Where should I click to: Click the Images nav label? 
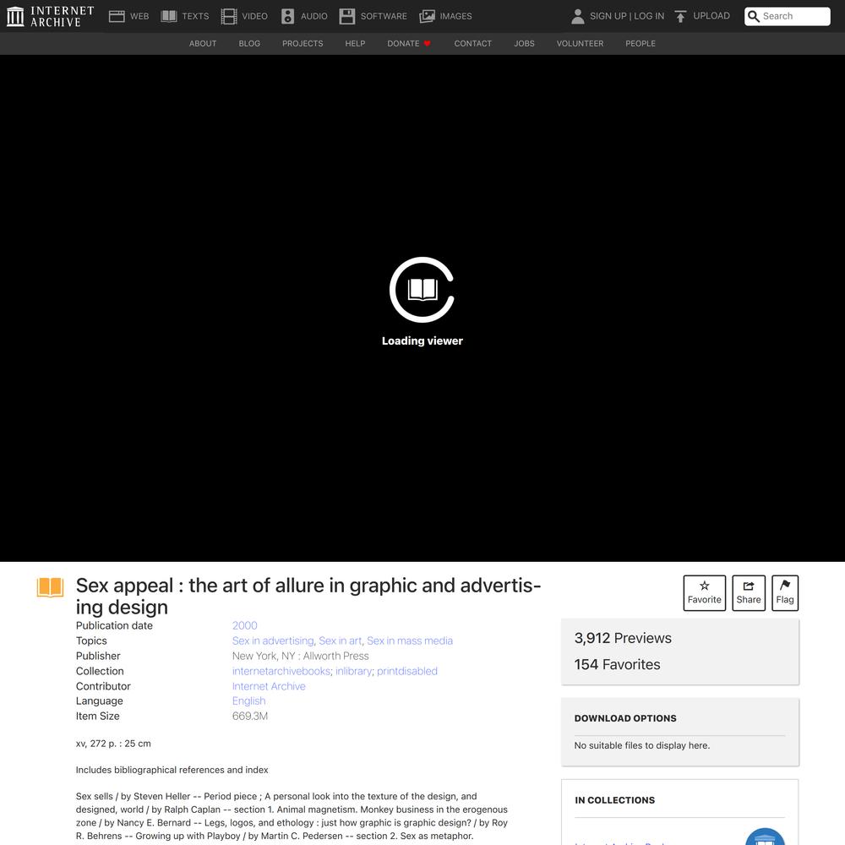(456, 16)
